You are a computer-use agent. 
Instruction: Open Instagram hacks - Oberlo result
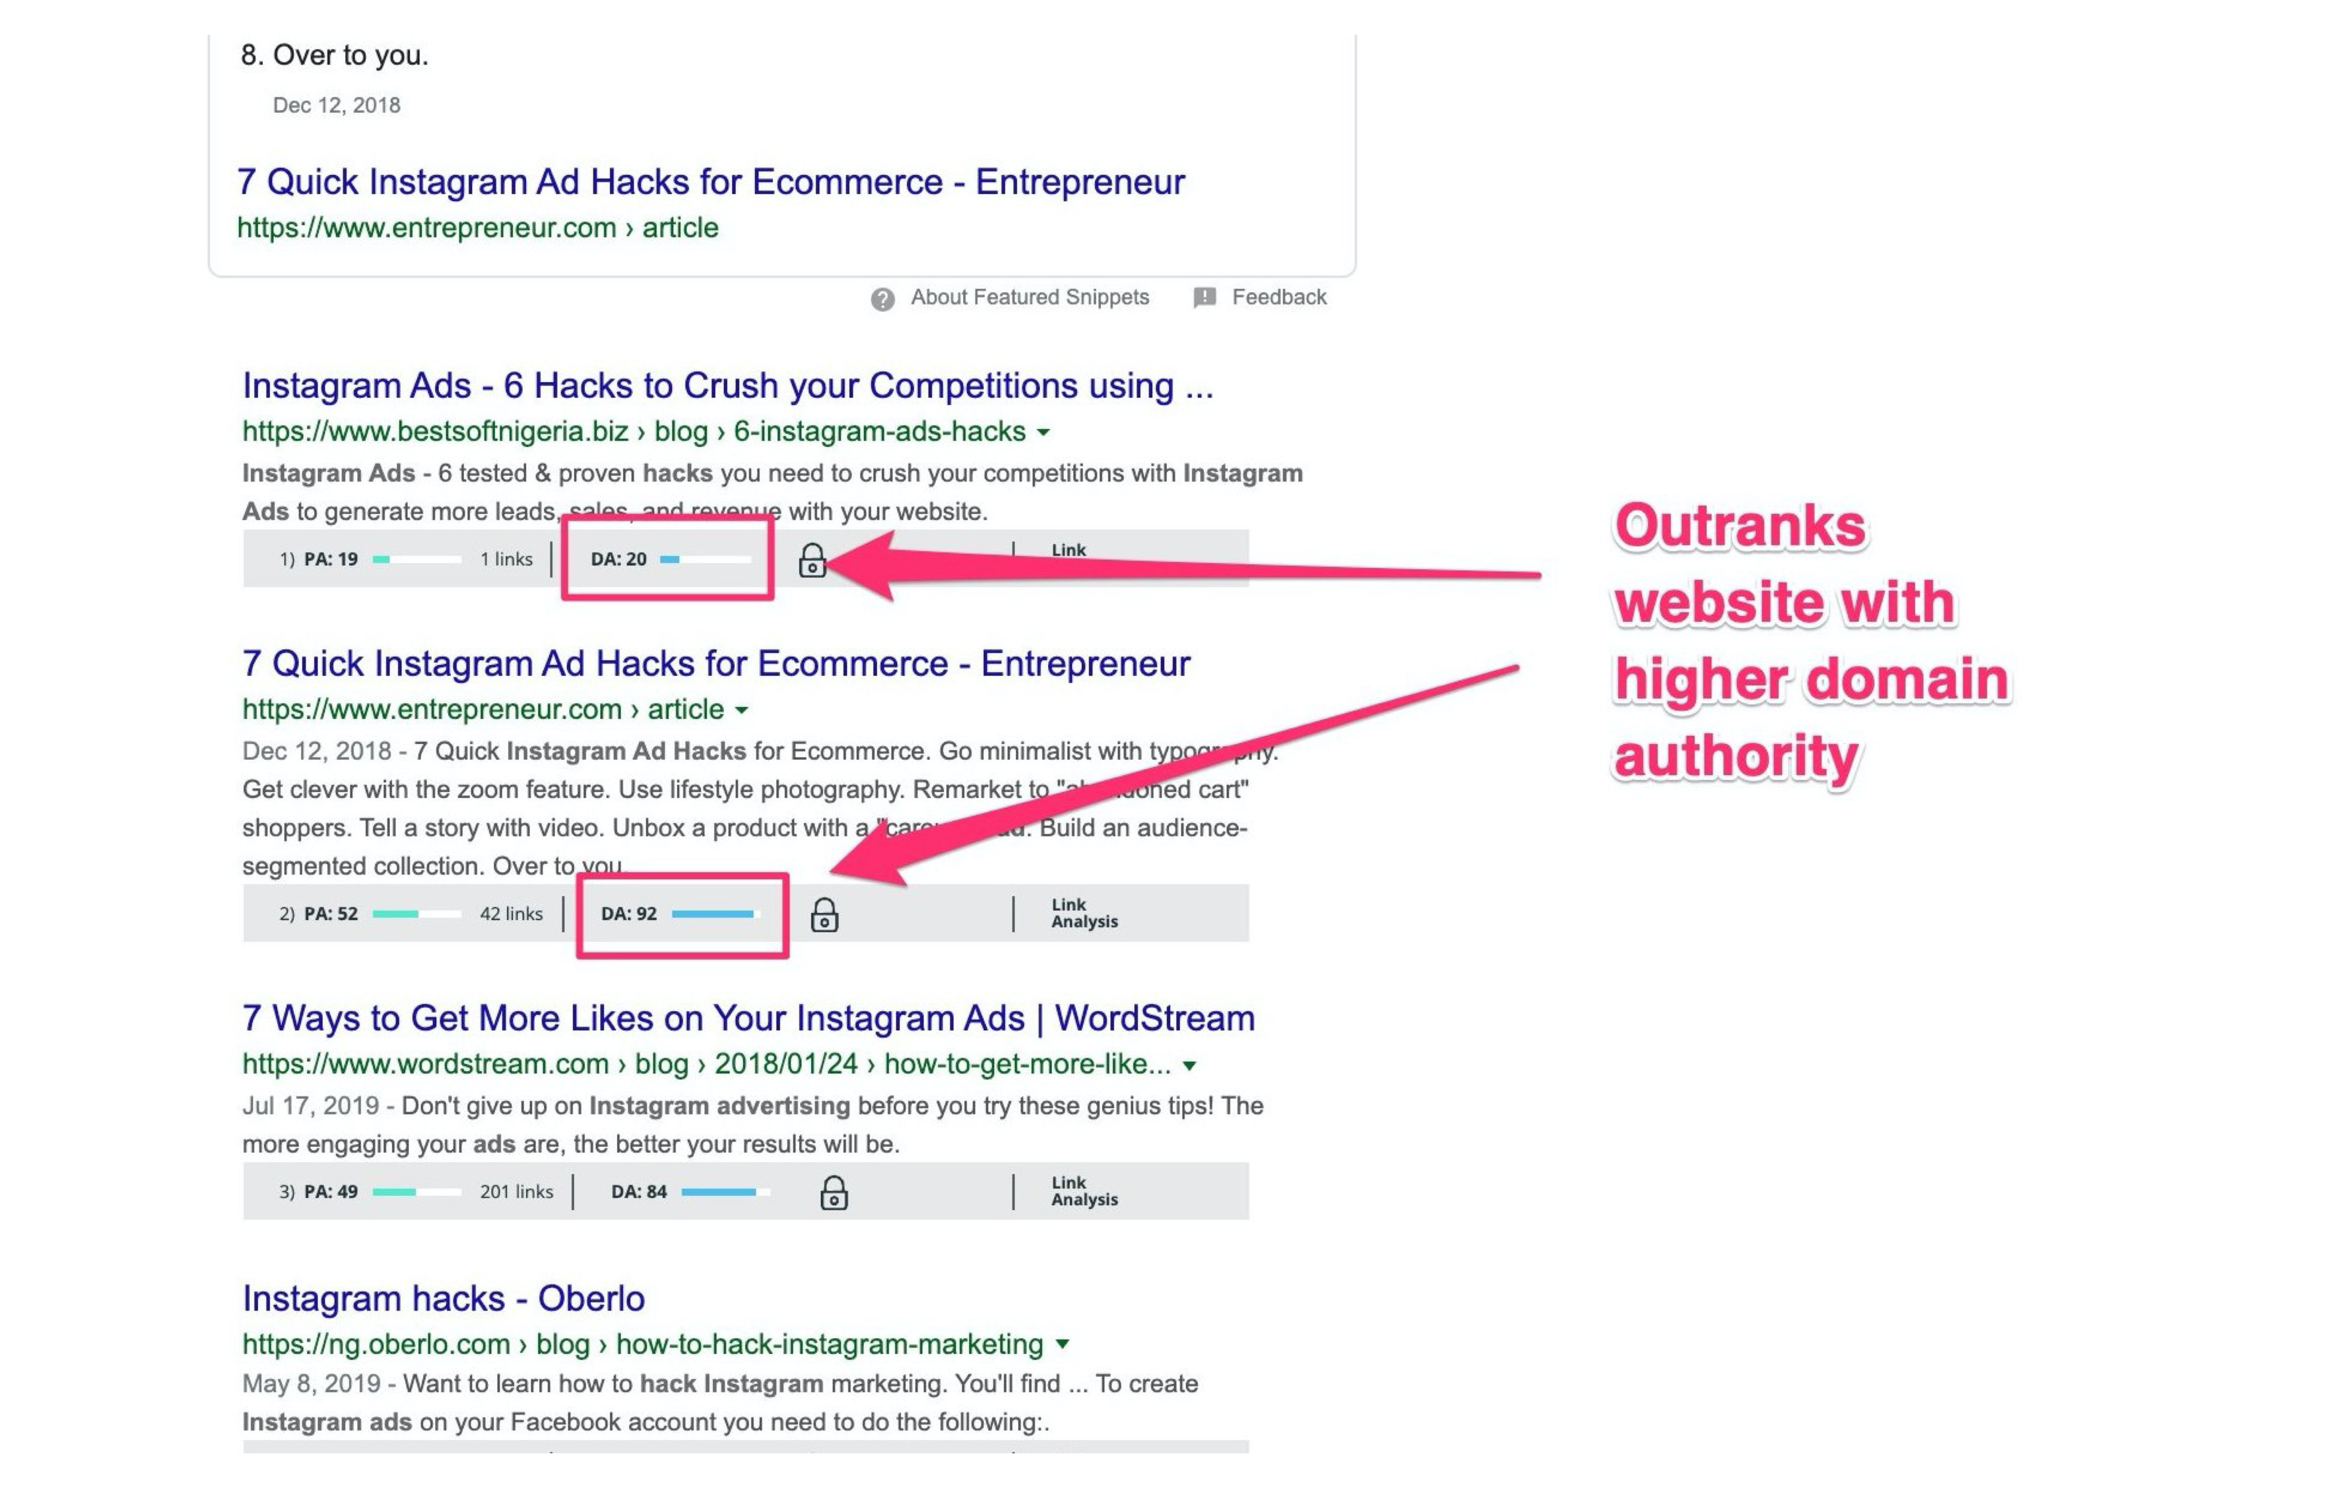444,1299
